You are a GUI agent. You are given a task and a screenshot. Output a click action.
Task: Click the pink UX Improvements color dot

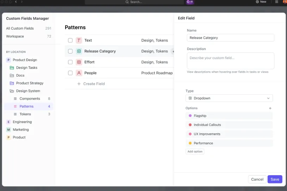tap(190, 134)
